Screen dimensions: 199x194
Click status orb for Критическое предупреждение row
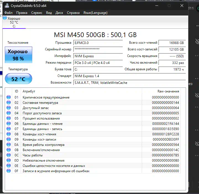point(9,97)
